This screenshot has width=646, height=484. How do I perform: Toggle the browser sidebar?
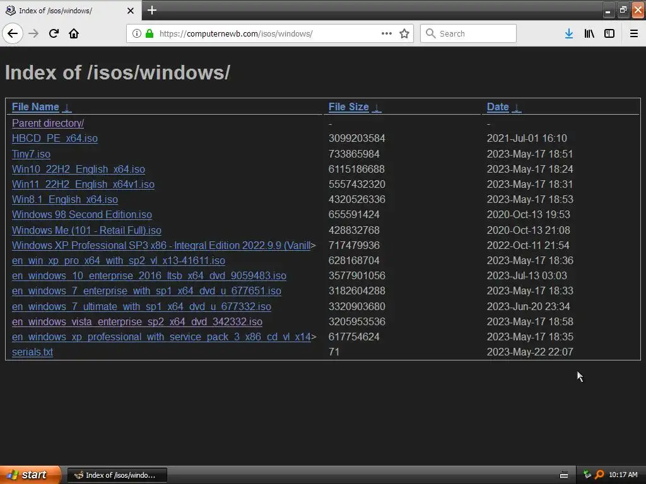[609, 33]
